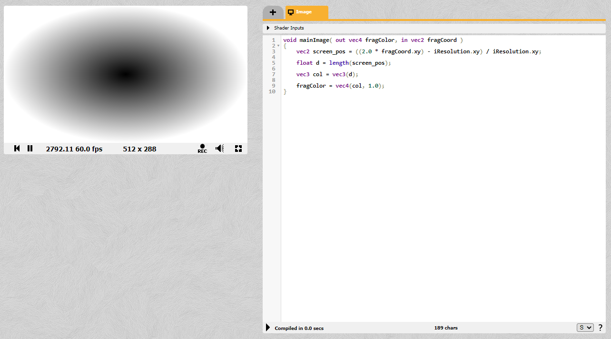Place cursor on the screen_pos line
Screen dimensions: 611x339
[419, 51]
